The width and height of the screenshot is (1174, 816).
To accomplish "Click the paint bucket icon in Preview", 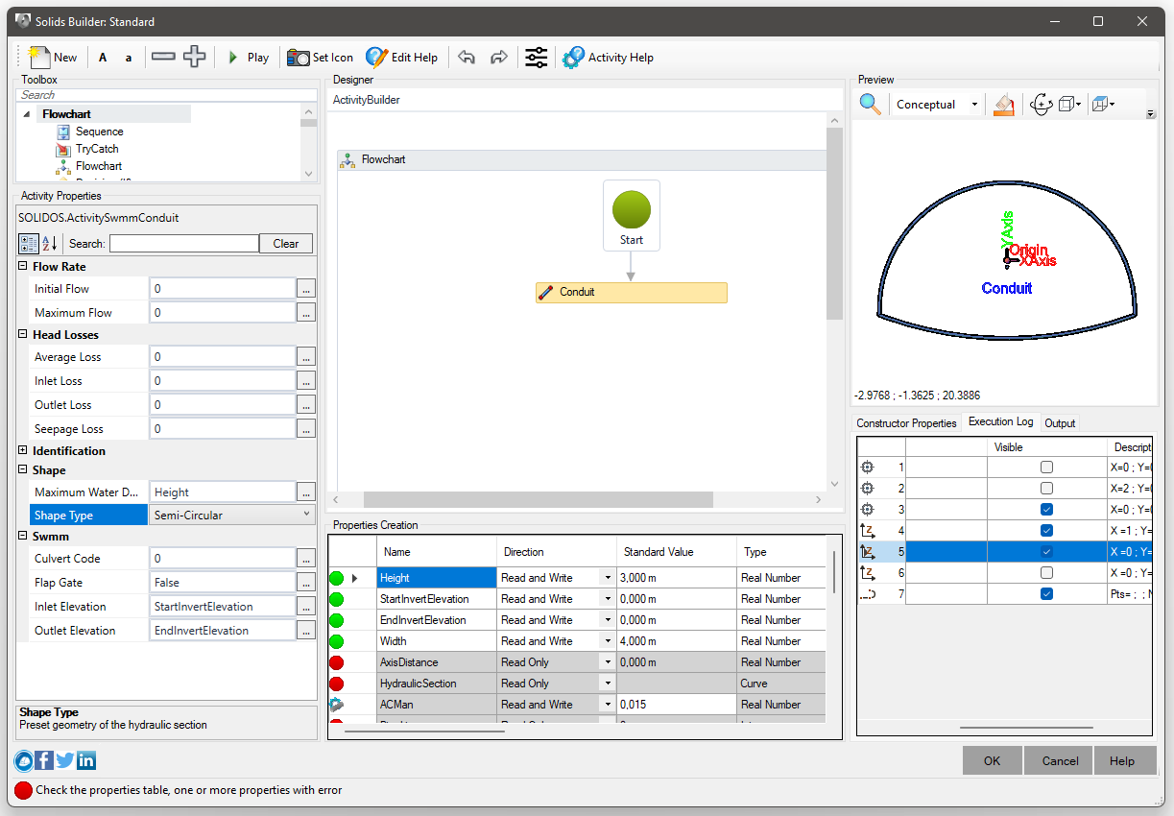I will (x=1003, y=104).
